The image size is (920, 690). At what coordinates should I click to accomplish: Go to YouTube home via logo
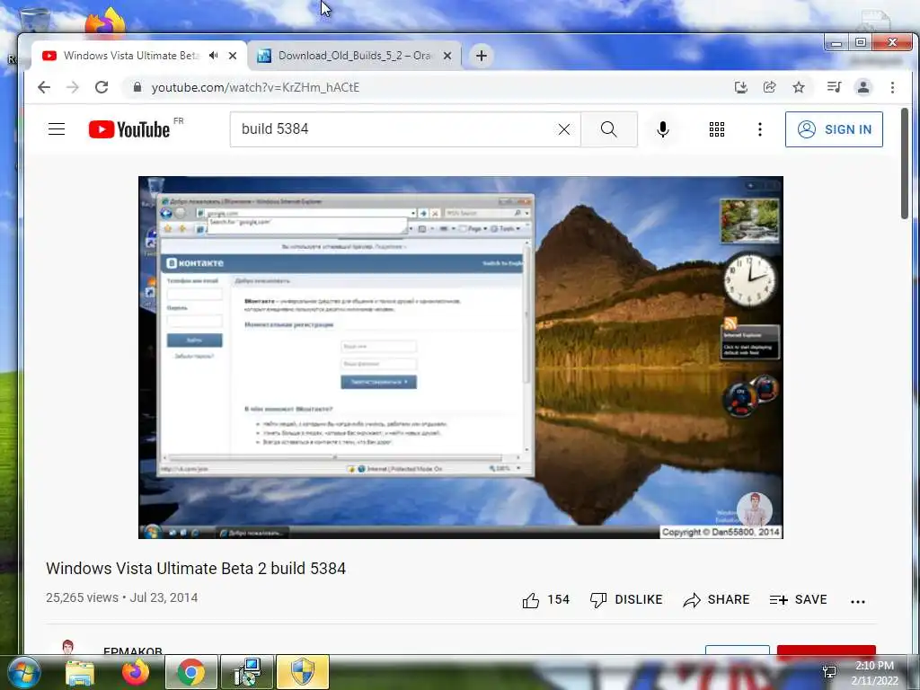(129, 129)
